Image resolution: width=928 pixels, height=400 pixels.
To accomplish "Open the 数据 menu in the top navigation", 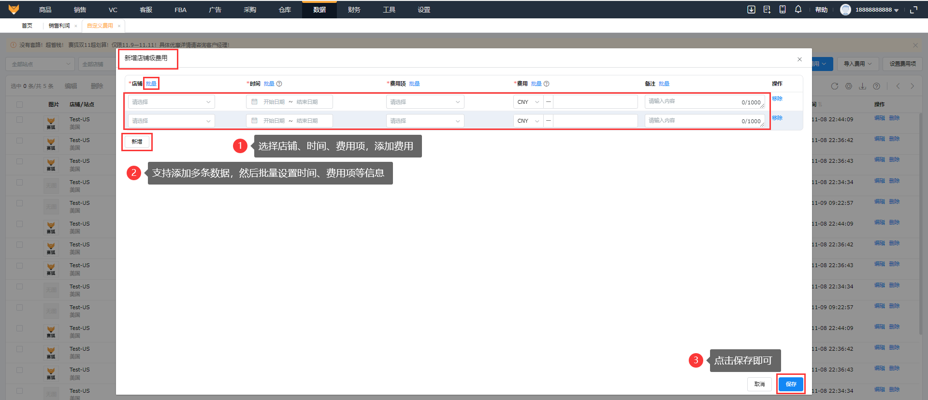I will 319,10.
